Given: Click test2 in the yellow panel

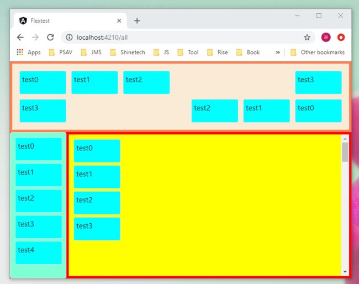Looking at the screenshot, I should coord(97,203).
